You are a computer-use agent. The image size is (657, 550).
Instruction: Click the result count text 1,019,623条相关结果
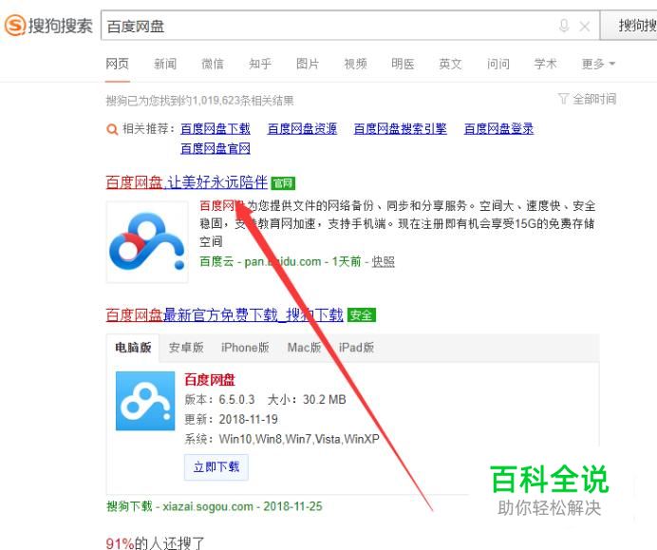pyautogui.click(x=244, y=101)
